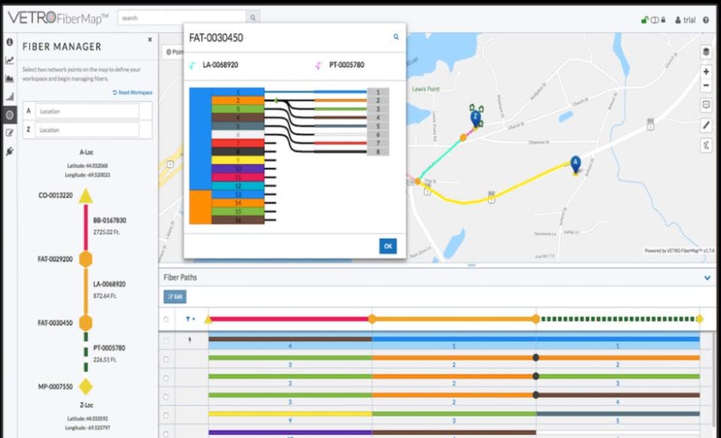
Task: Open the filter dropdown in Fiber Paths header
Action: click(188, 317)
